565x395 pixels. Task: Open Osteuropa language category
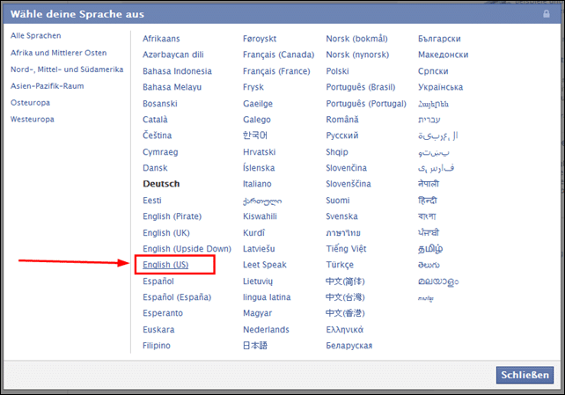tap(30, 103)
